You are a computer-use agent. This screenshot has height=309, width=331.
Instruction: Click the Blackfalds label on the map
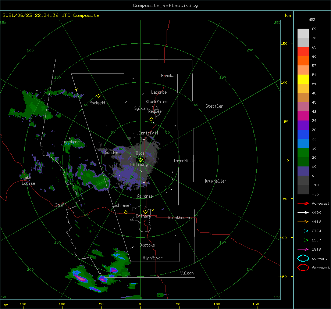(156, 102)
